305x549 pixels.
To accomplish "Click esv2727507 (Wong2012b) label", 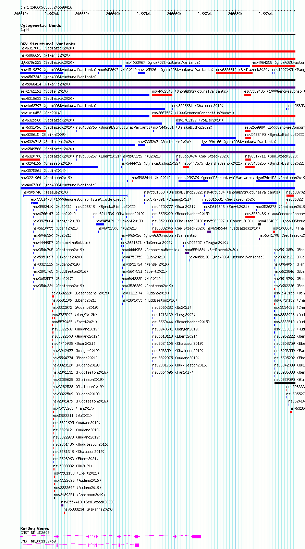I will (x=74, y=315).
